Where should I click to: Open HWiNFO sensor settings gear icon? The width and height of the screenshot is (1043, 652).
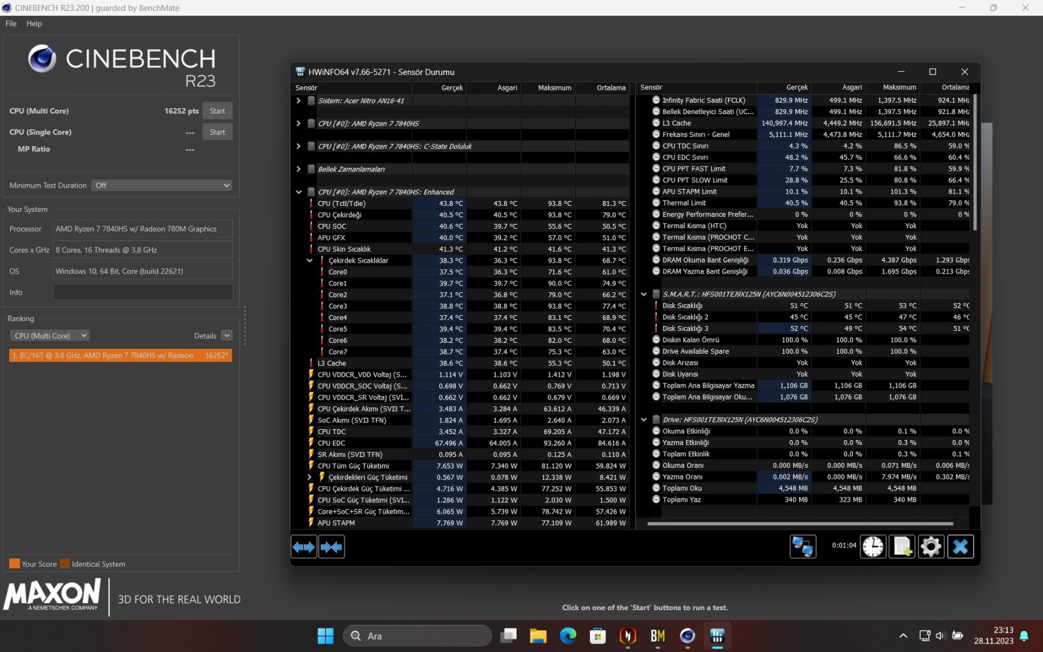(x=931, y=547)
